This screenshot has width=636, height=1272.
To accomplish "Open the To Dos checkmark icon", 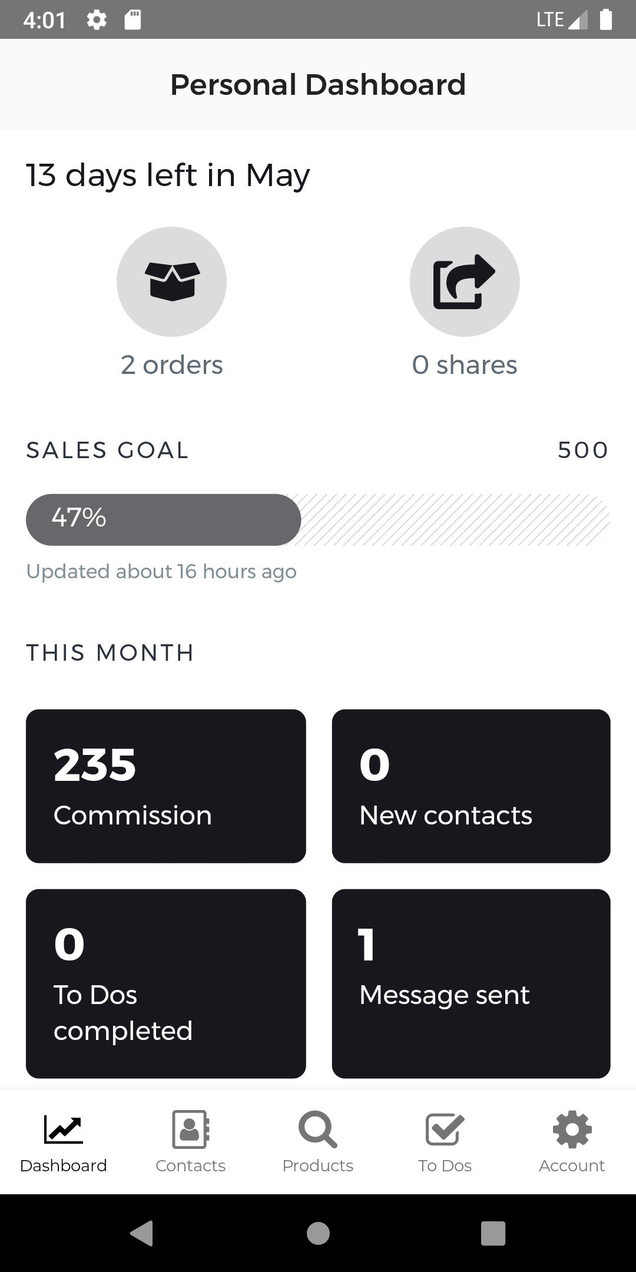I will click(x=445, y=1129).
